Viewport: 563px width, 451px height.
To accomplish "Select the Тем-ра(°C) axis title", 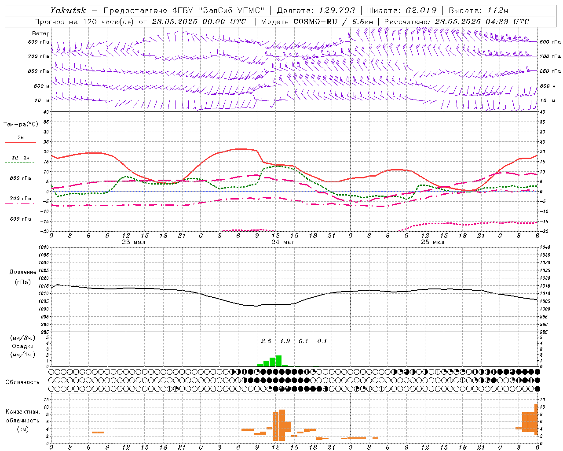I will click(x=21, y=125).
